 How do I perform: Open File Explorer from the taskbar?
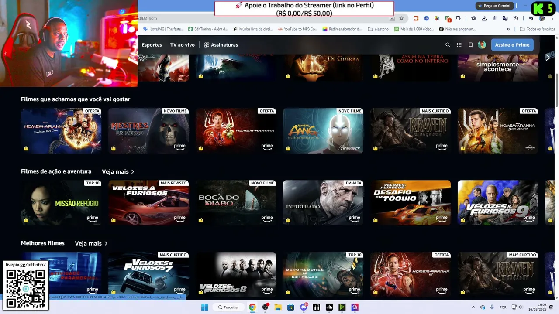click(x=278, y=307)
